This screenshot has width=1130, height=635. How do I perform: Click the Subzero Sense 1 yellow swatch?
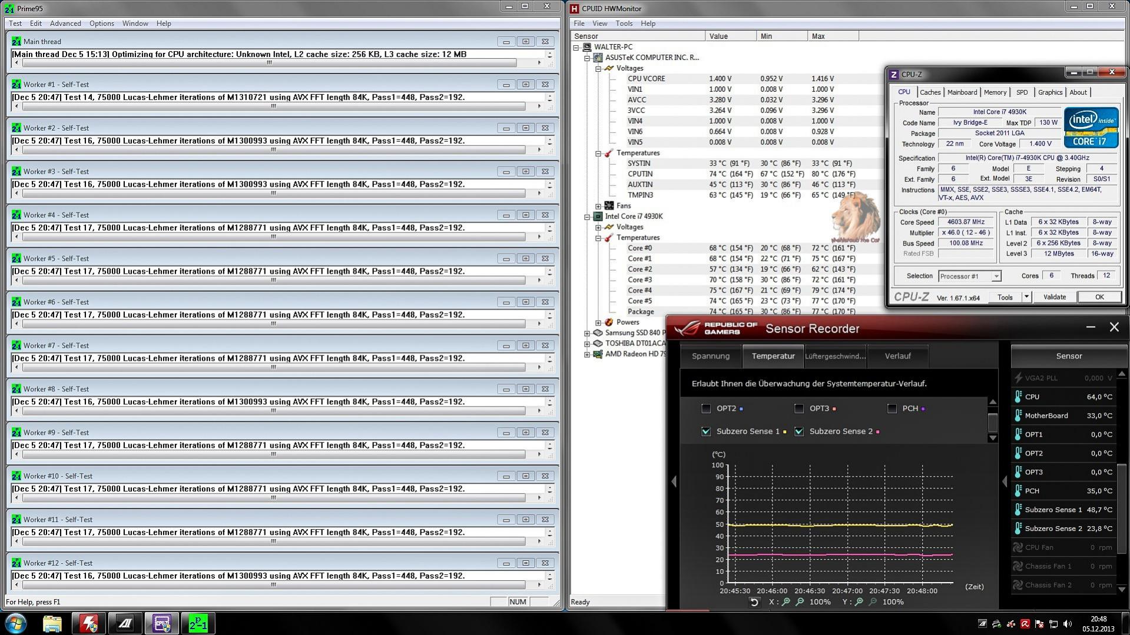[x=784, y=432]
